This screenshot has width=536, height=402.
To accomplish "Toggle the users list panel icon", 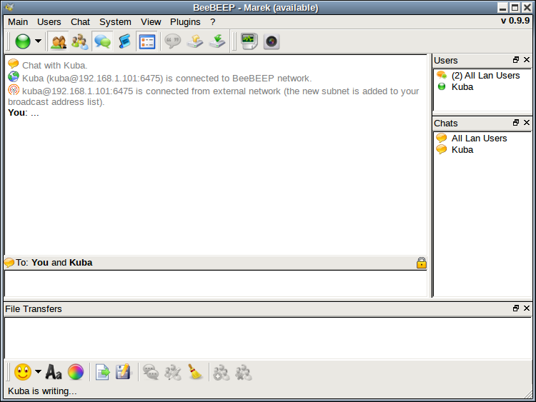I will 59,41.
